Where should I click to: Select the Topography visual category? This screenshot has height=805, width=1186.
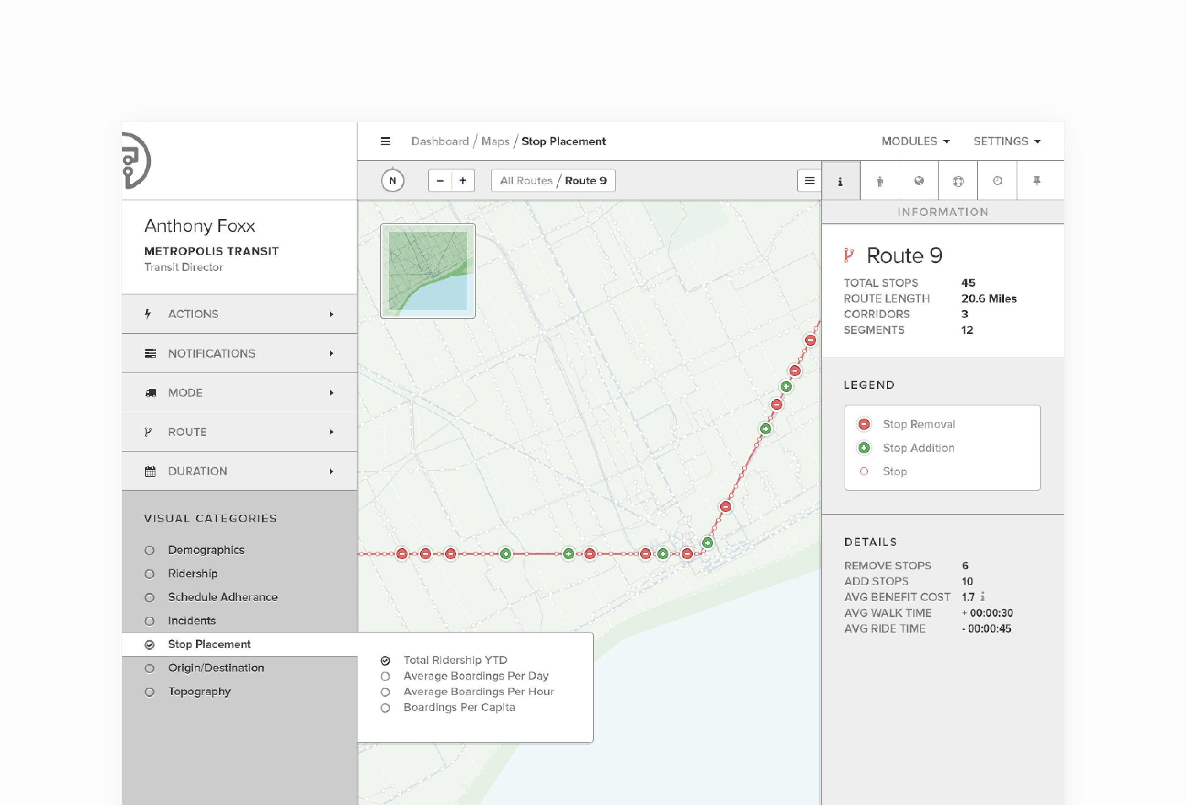coord(188,691)
